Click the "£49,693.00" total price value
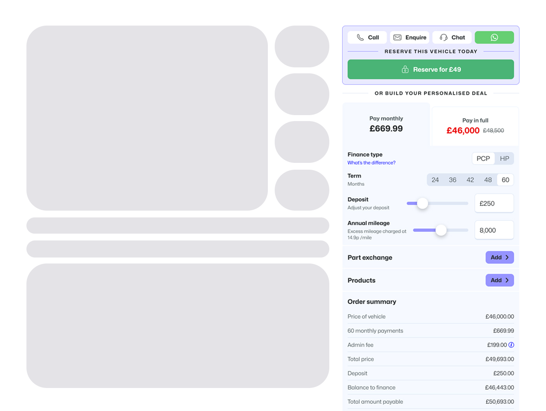The height and width of the screenshot is (411, 546). (500, 359)
